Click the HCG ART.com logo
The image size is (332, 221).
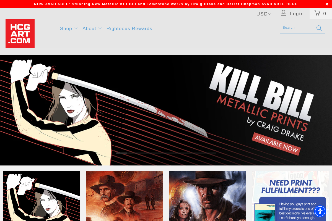click(x=20, y=34)
